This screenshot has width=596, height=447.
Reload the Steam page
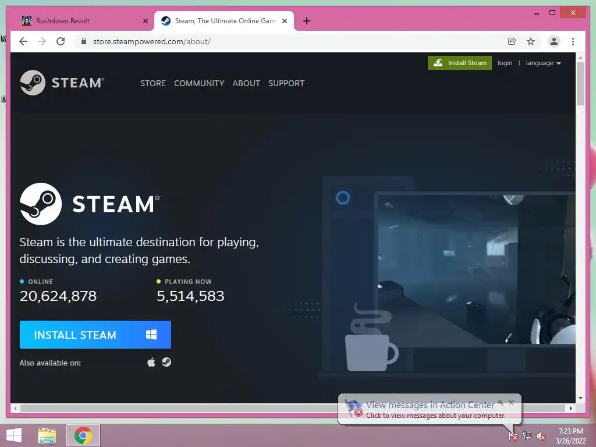[61, 41]
